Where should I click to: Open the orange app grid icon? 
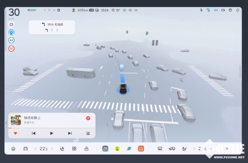point(141,149)
